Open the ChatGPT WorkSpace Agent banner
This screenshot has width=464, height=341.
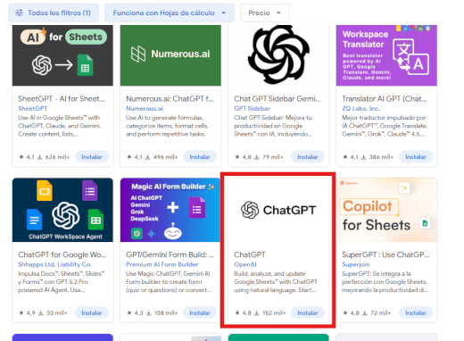click(x=62, y=210)
